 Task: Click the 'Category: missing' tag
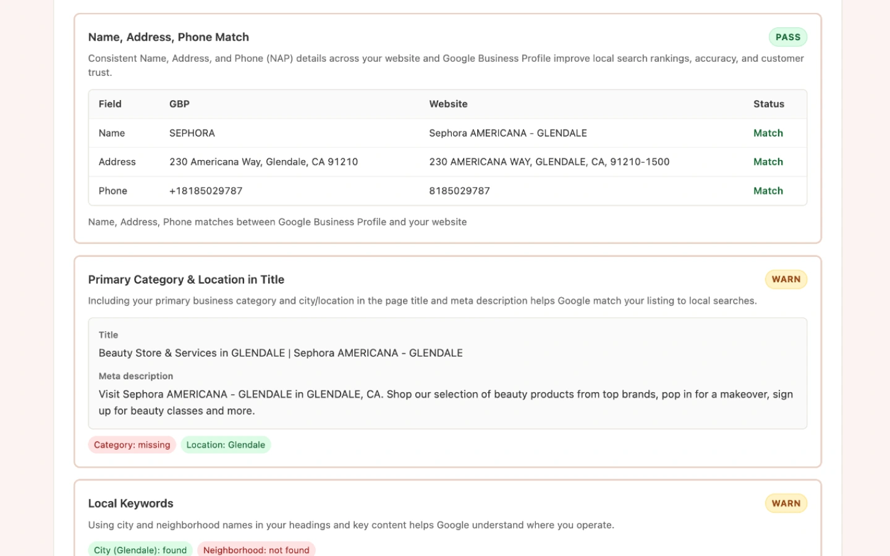coord(132,445)
